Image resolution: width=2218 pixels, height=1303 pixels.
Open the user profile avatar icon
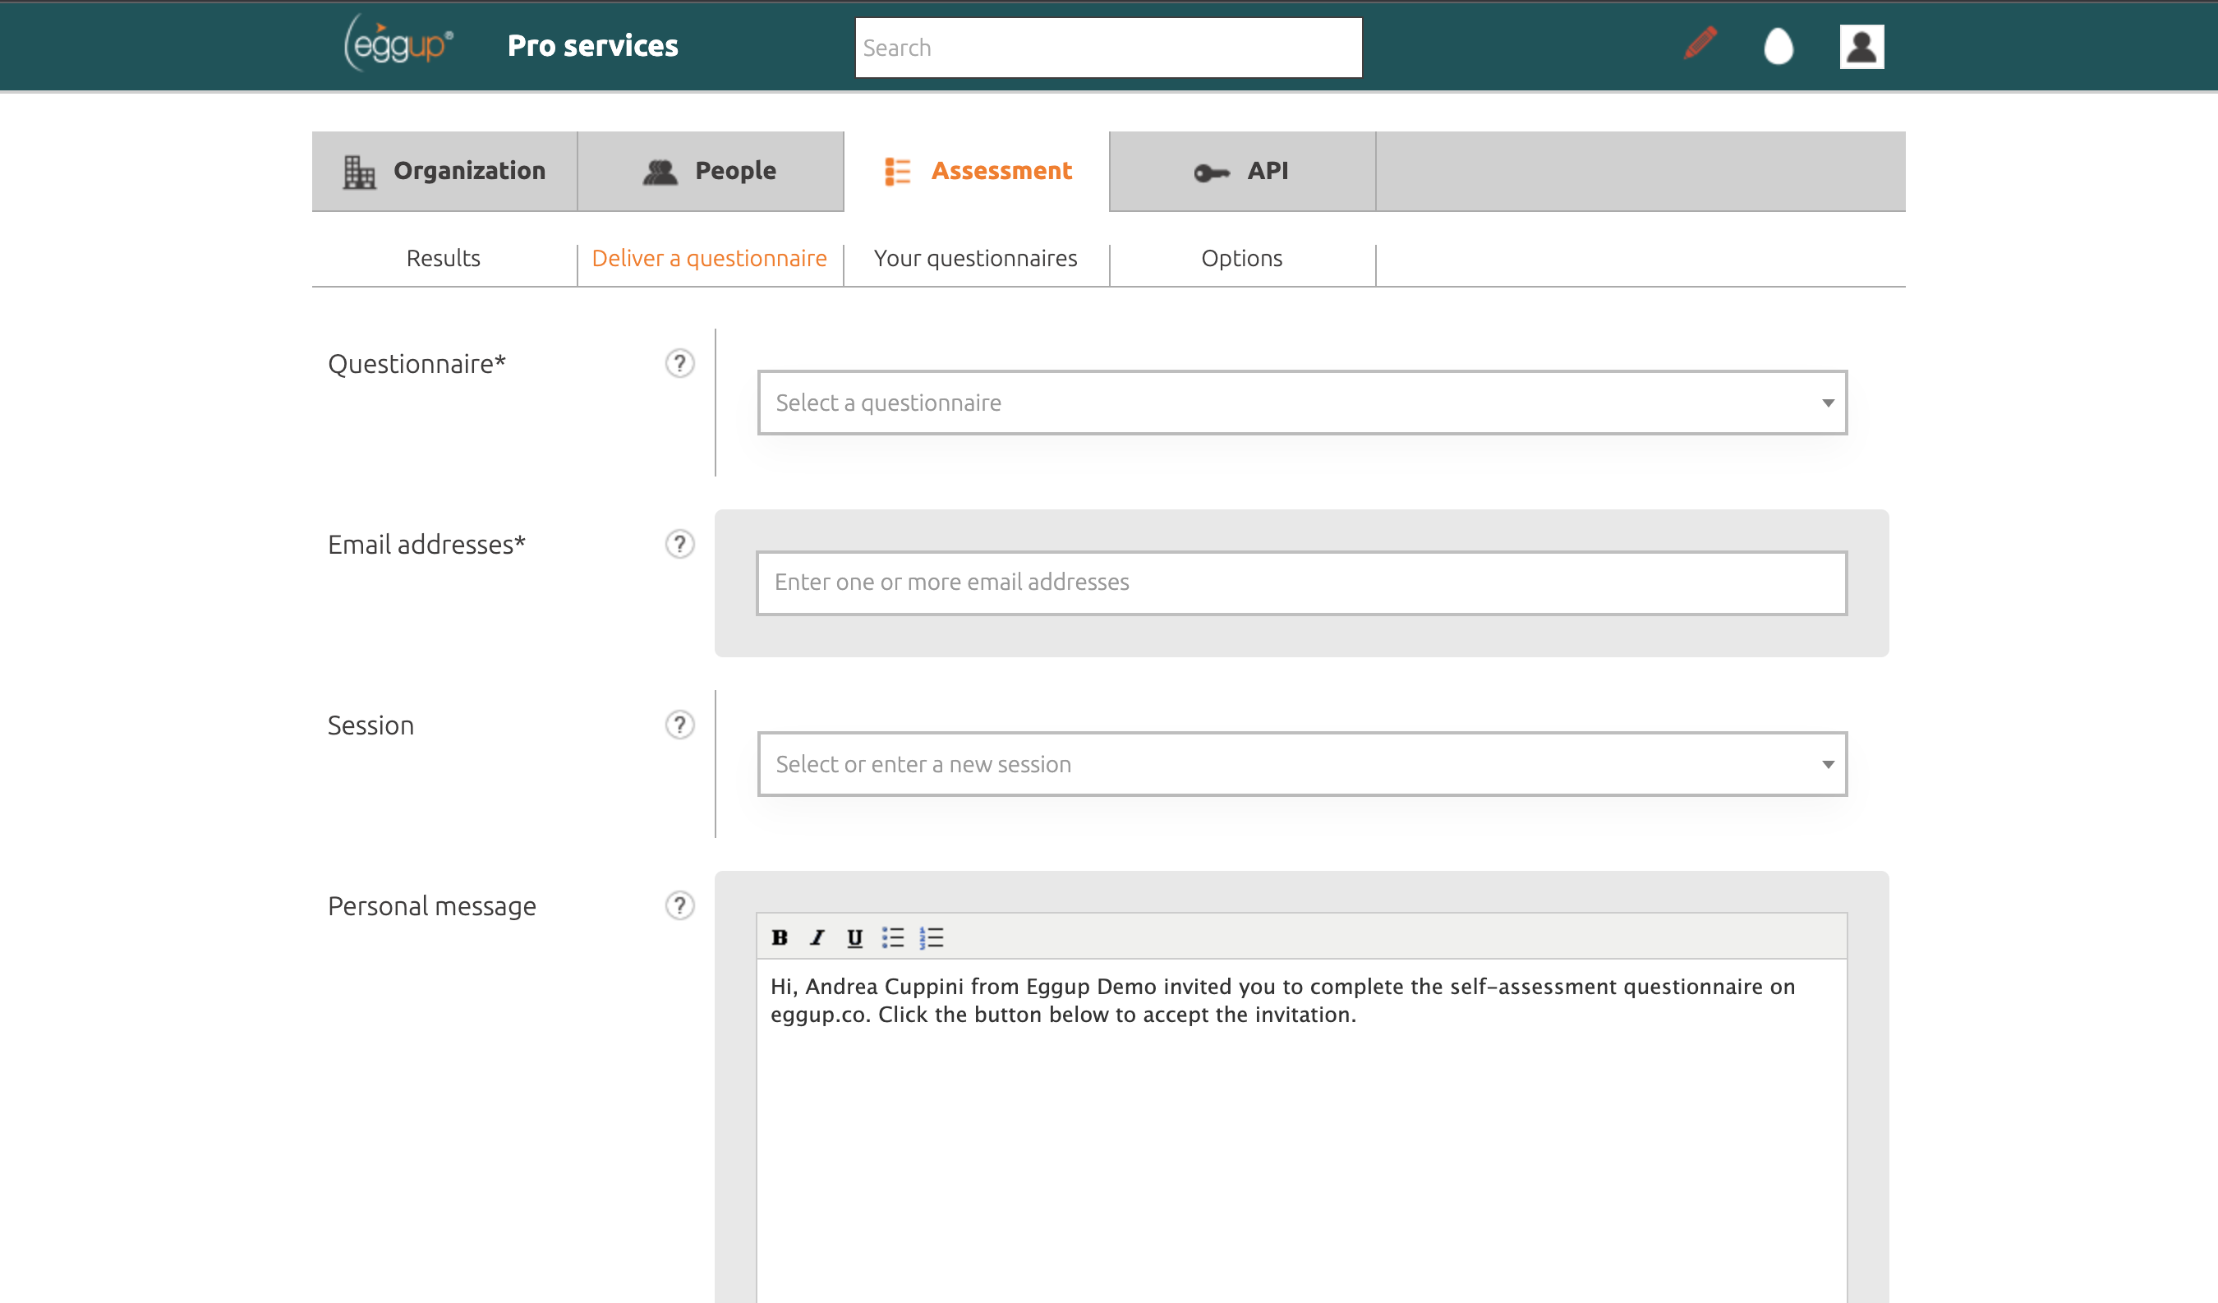(x=1861, y=47)
